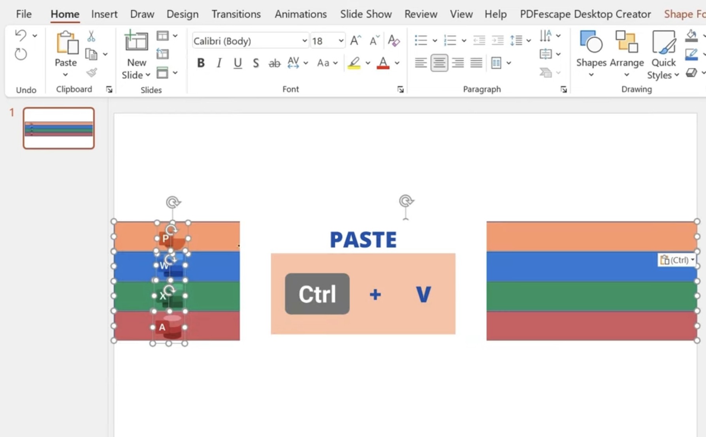Switch to the Insert tab
The width and height of the screenshot is (706, 437).
tap(104, 14)
